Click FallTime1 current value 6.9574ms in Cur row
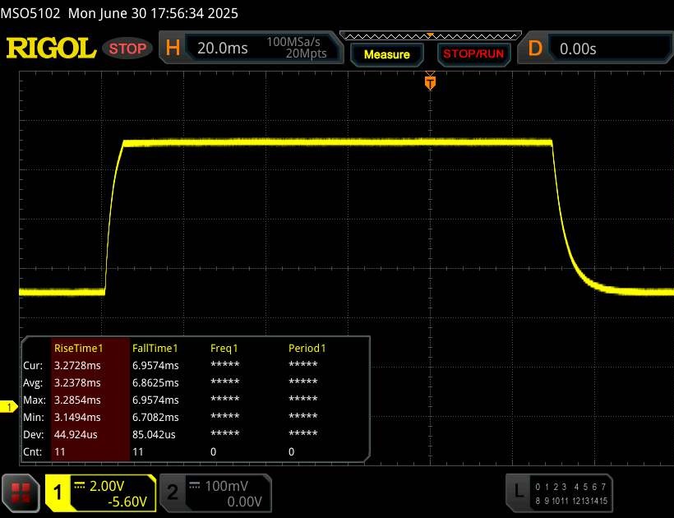Image resolution: width=674 pixels, height=518 pixels. 155,365
